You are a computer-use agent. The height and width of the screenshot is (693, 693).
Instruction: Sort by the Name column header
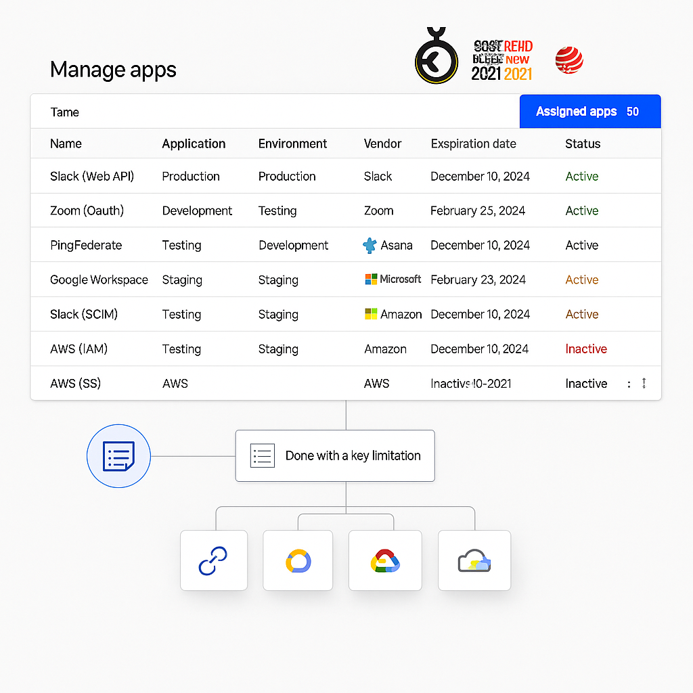[x=66, y=143]
